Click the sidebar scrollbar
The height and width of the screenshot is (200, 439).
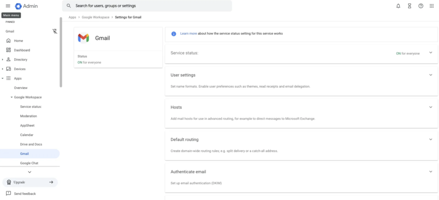pyautogui.click(x=61, y=52)
